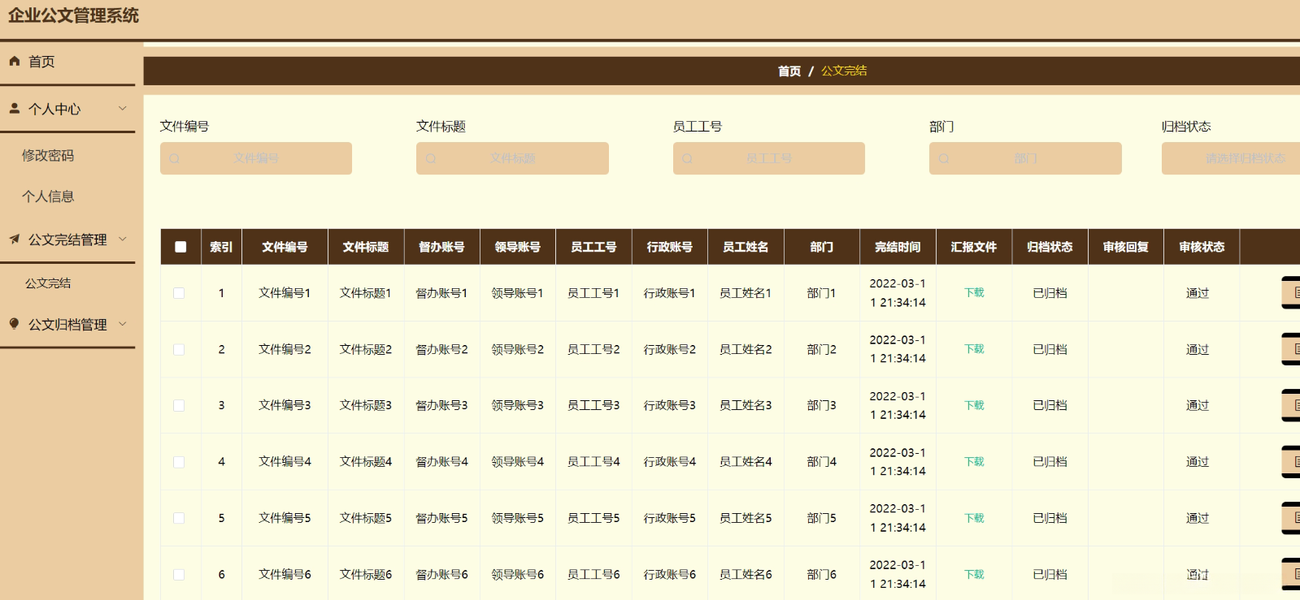The image size is (1300, 600).
Task: Open the 归档状态 dropdown selector
Action: coord(1231,158)
